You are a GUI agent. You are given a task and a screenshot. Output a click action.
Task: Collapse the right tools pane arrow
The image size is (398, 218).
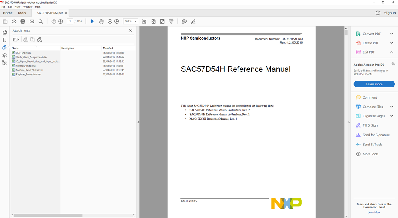(x=349, y=122)
